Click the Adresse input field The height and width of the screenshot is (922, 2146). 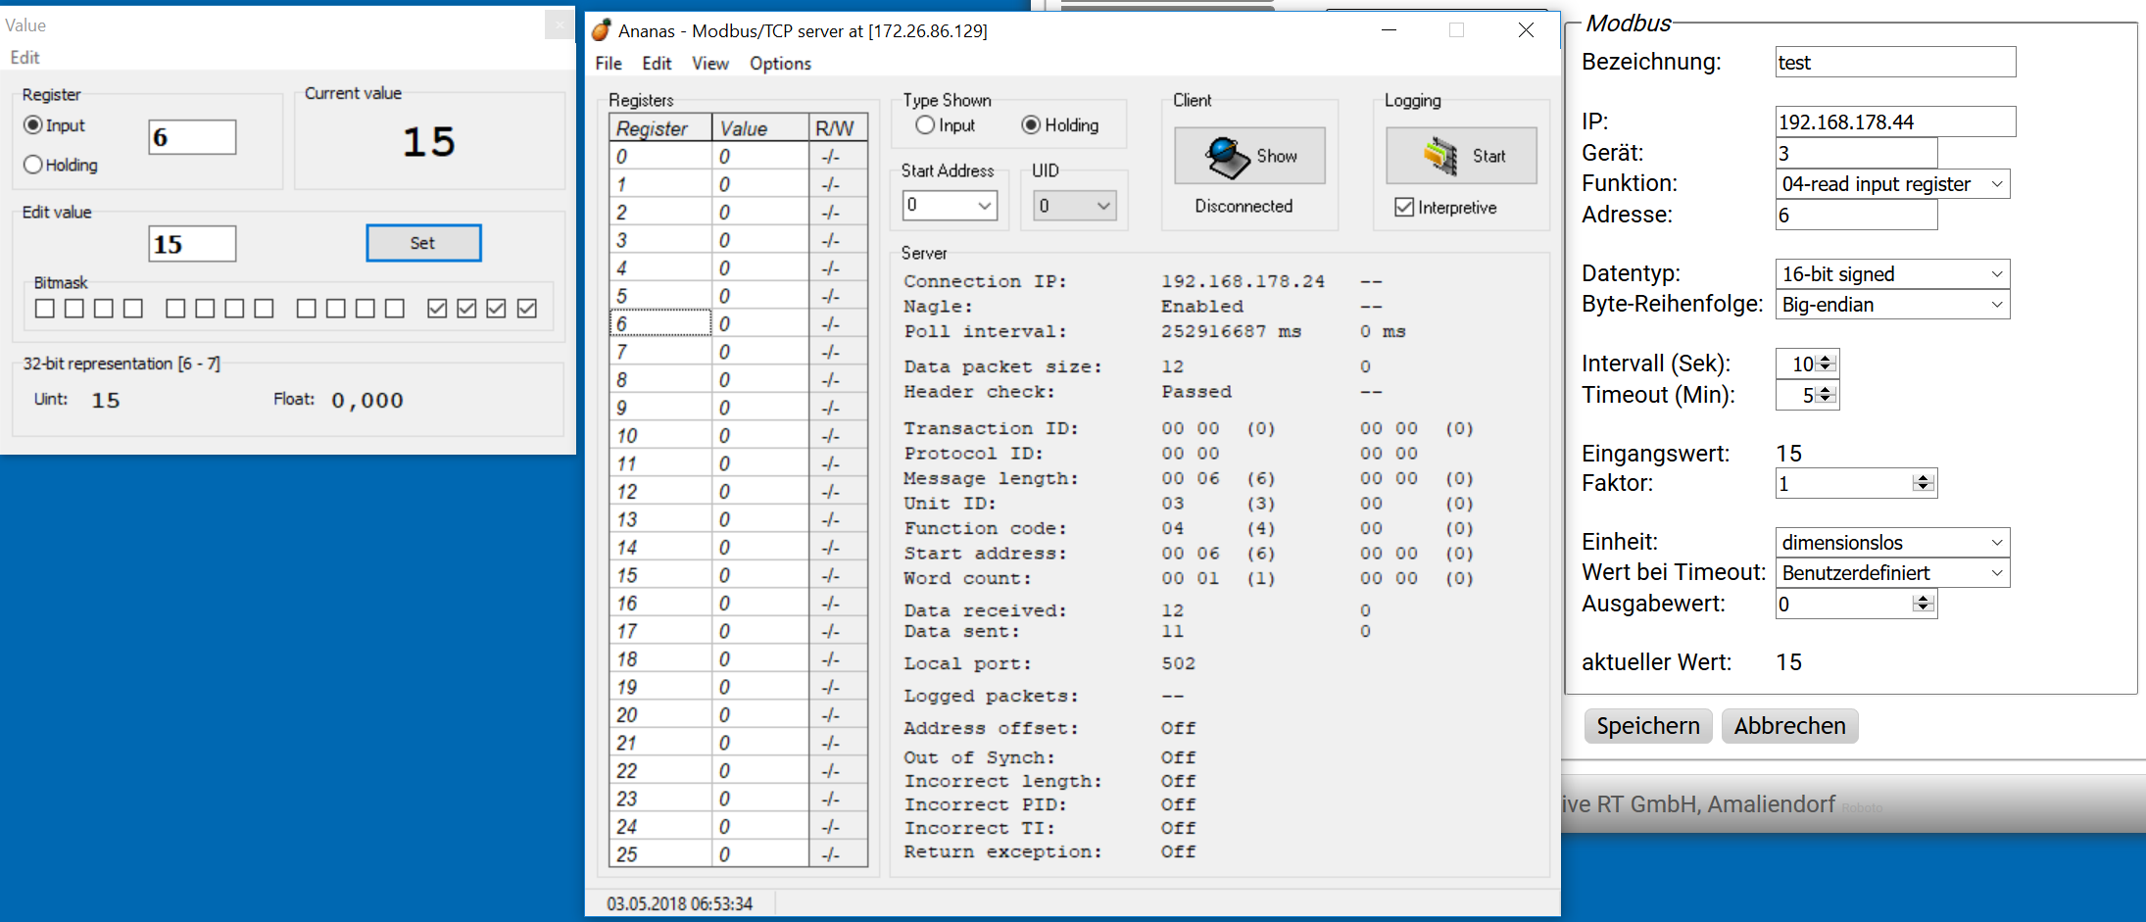(1856, 215)
